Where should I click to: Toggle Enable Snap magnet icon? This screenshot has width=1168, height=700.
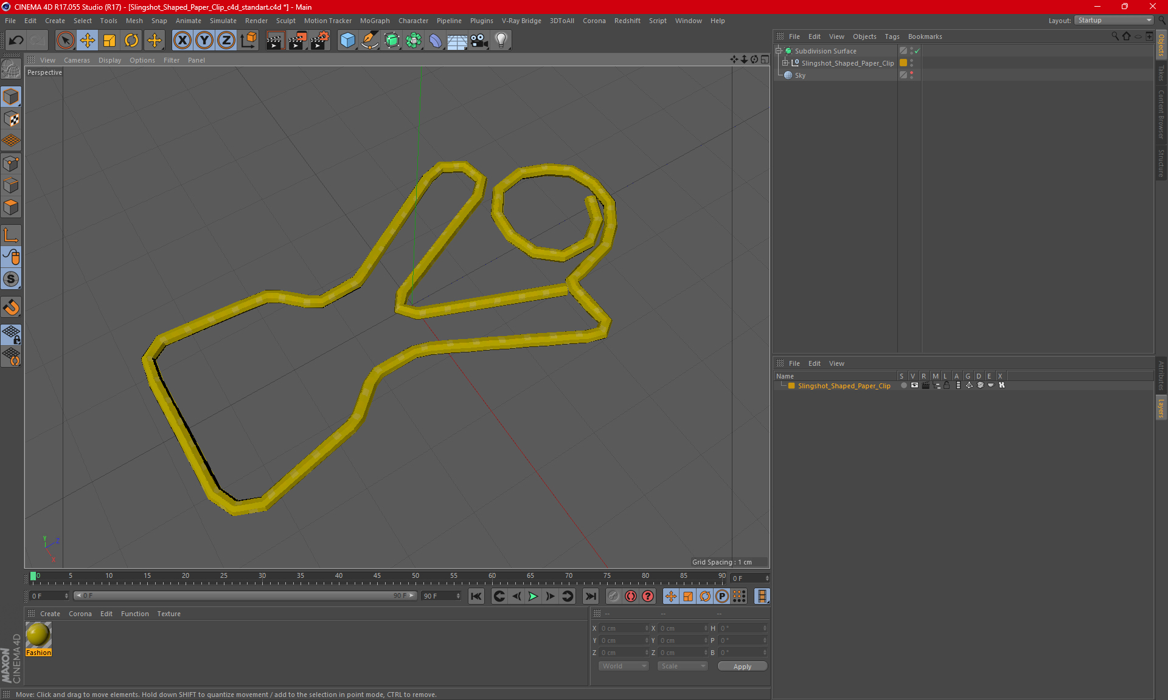pos(11,307)
